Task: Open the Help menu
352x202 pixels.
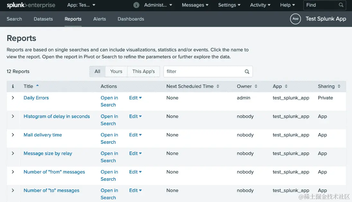Action: (x=287, y=5)
